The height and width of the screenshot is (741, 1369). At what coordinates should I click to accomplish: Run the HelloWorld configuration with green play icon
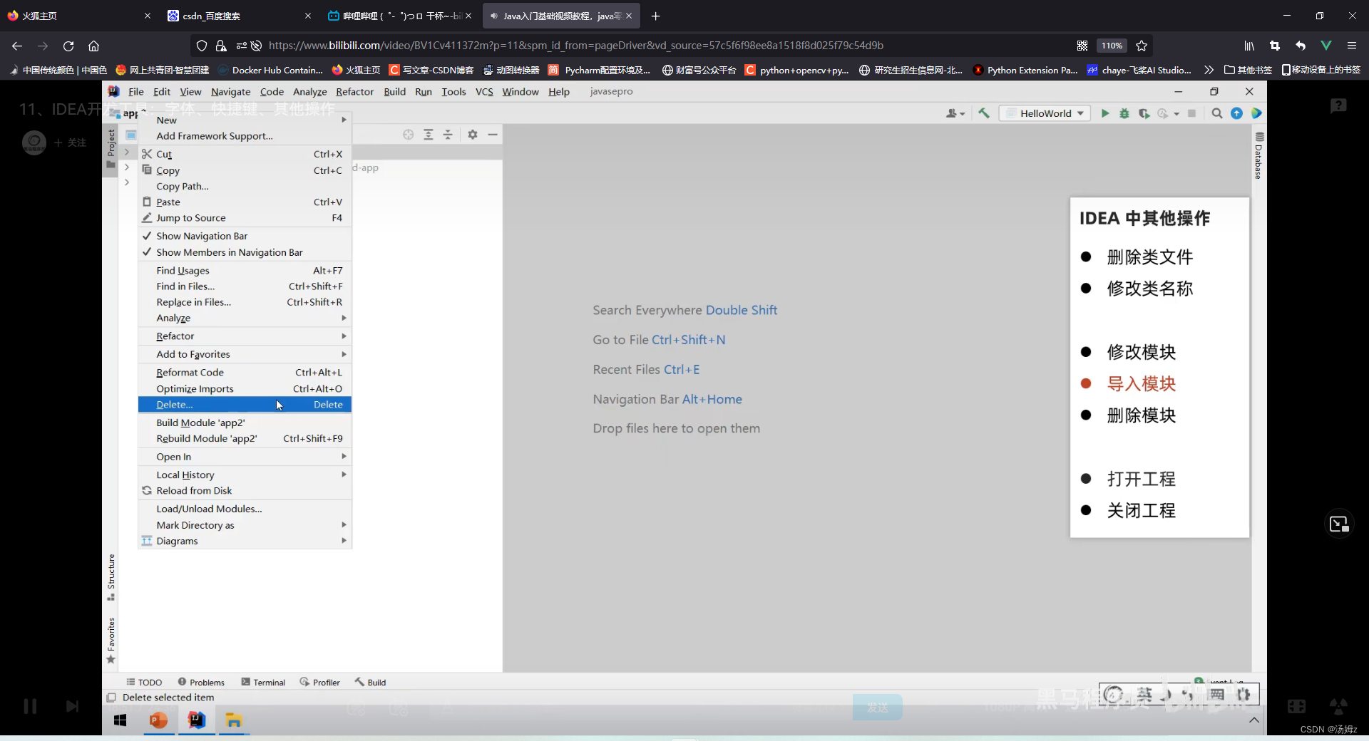coord(1104,113)
